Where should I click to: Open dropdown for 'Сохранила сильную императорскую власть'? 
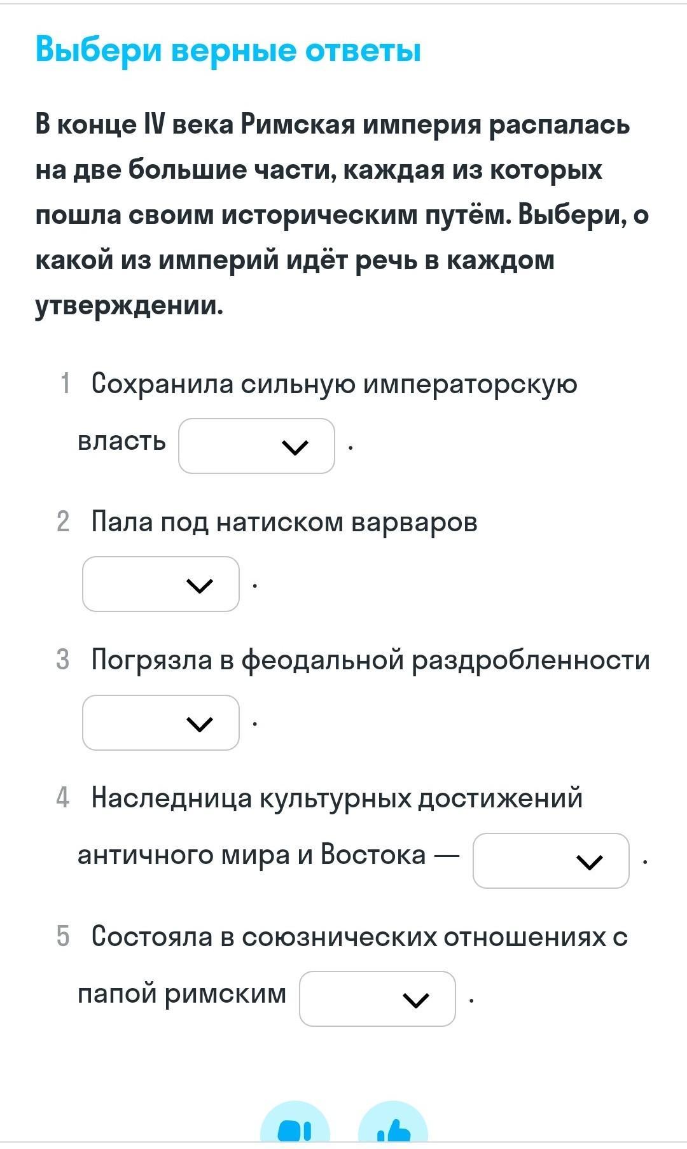[x=256, y=446]
